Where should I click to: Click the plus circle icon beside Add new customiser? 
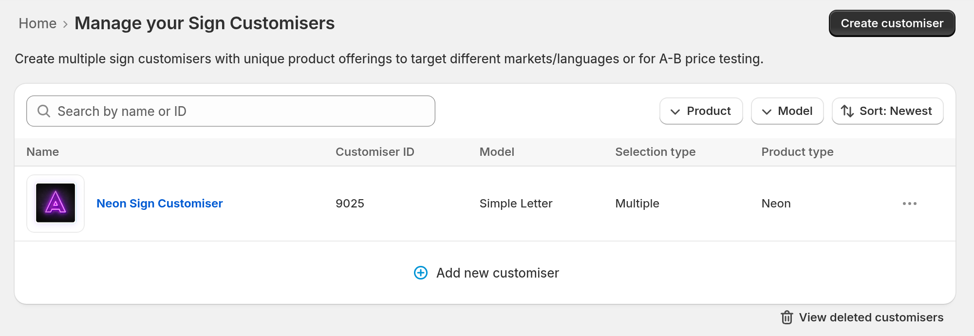pos(421,273)
